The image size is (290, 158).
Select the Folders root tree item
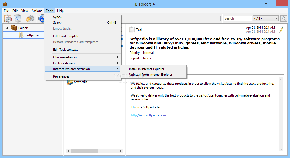tap(23, 28)
